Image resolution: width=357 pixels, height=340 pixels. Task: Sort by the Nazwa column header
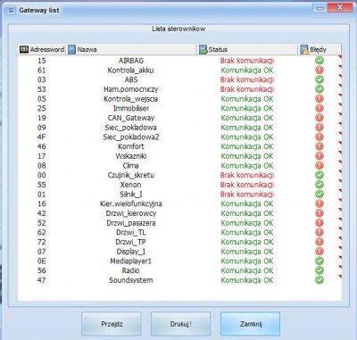[132, 49]
